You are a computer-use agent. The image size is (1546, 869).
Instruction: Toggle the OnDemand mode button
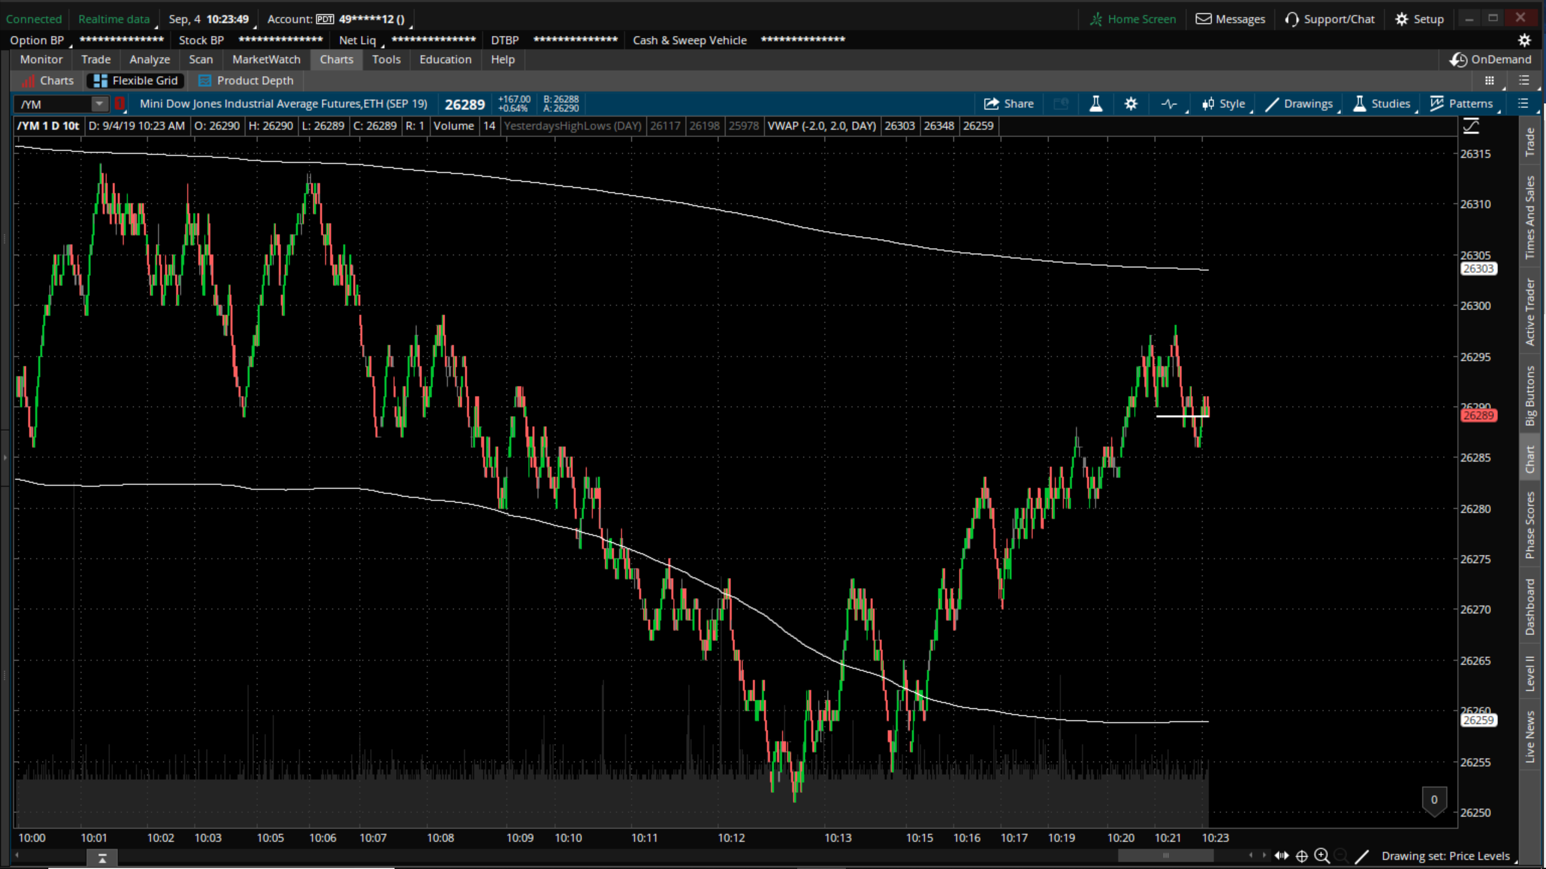click(x=1491, y=60)
